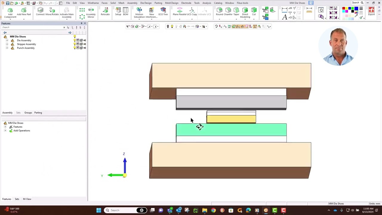Click the Add Component tool

coord(10,12)
